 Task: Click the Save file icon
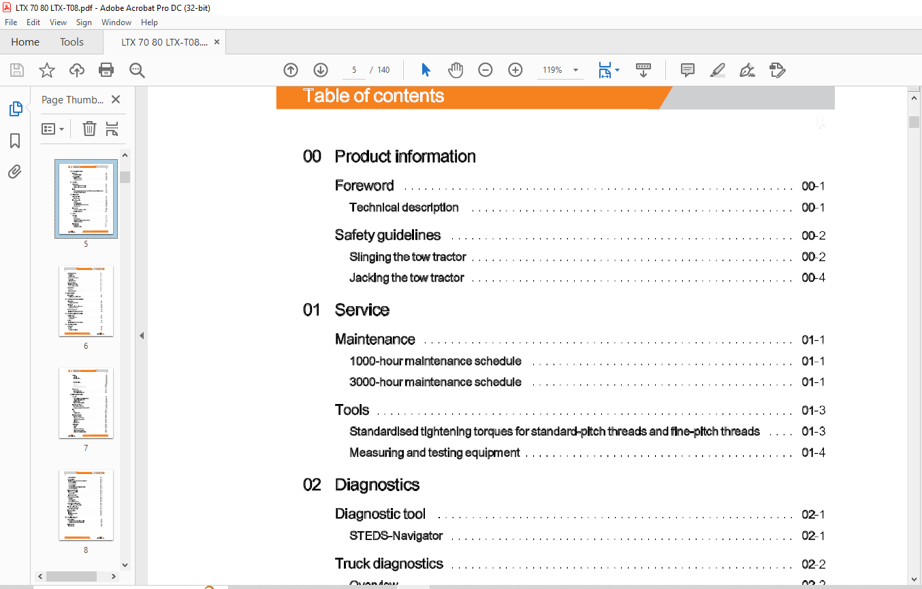coord(17,70)
